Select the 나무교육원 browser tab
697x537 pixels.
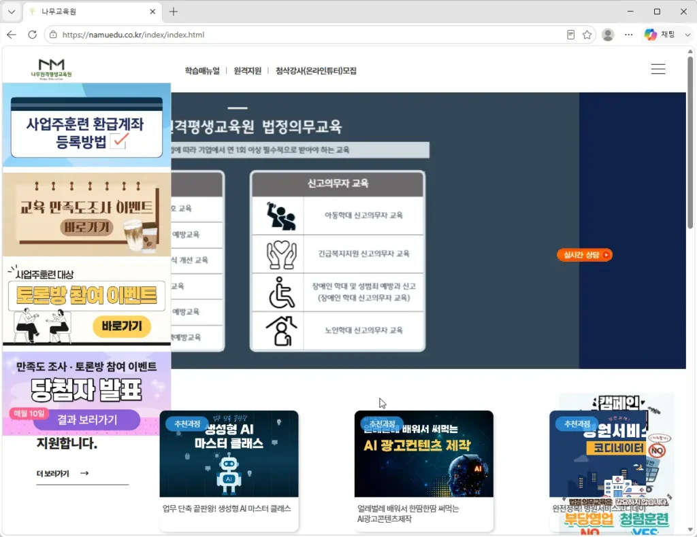point(92,12)
